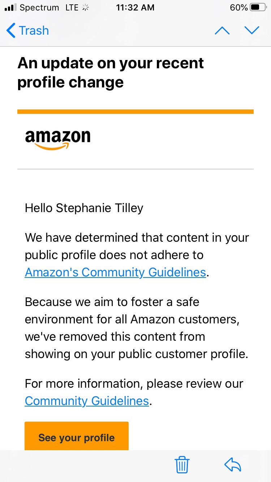Go to previous message with up arrow
Image resolution: width=271 pixels, height=482 pixels.
(x=222, y=31)
